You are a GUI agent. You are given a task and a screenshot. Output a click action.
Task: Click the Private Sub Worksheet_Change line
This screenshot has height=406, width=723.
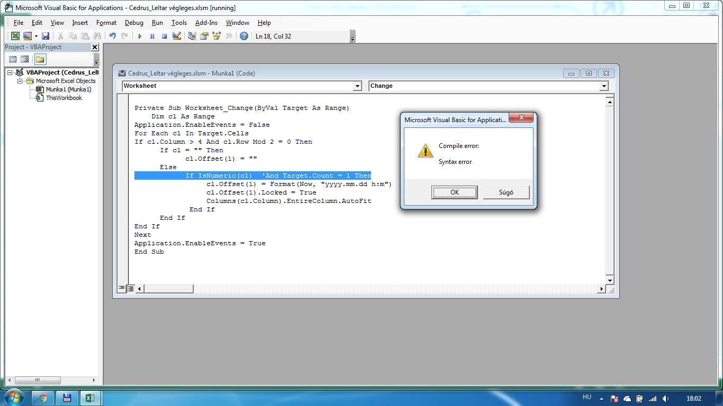[242, 108]
